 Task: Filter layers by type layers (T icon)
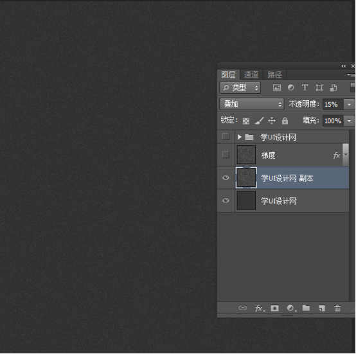point(305,87)
